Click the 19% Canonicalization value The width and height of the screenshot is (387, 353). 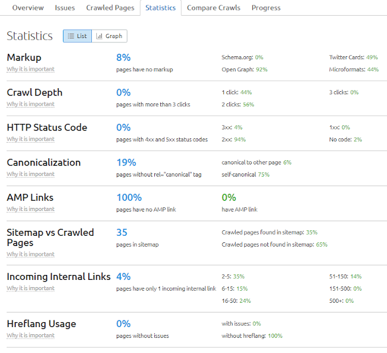[126, 163]
